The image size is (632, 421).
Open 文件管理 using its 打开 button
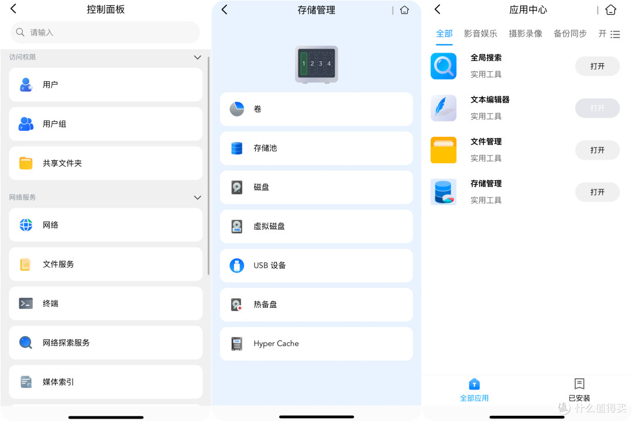597,150
